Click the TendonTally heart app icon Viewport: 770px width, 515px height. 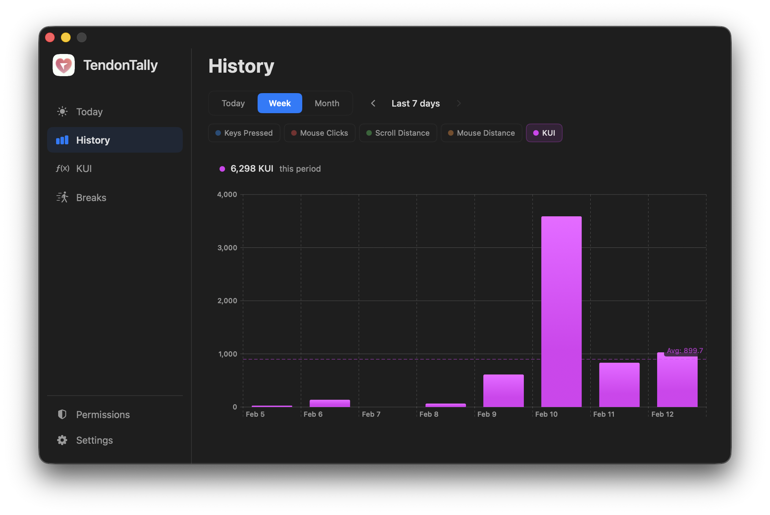tap(64, 65)
